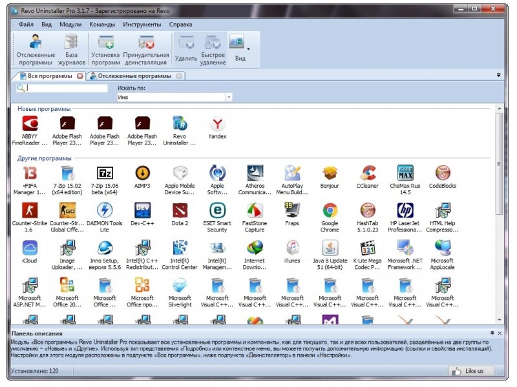
Task: Open the Вид menu in menu bar
Action: pos(47,25)
